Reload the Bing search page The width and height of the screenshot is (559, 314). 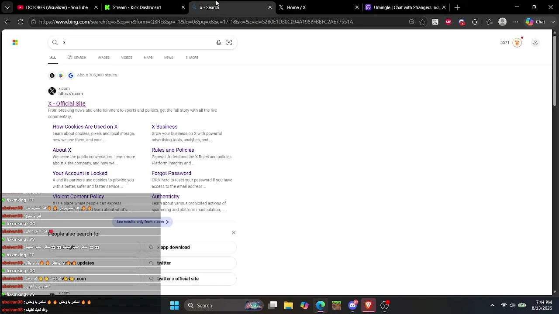(x=21, y=22)
